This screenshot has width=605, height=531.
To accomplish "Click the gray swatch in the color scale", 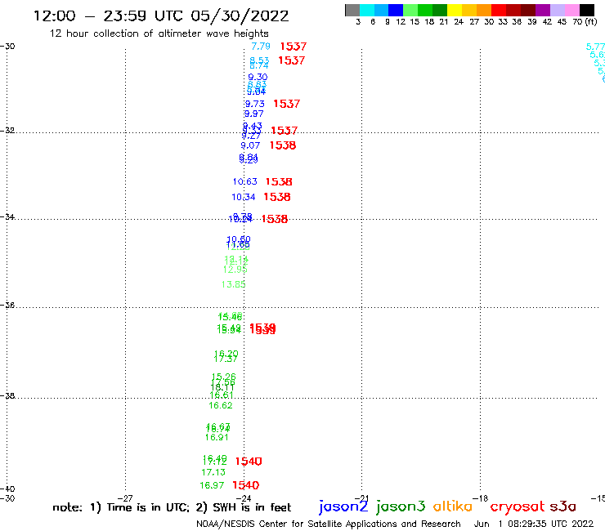I will coord(352,10).
